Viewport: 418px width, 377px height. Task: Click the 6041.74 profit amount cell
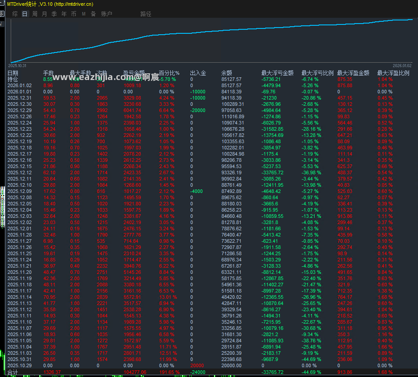(x=132, y=110)
